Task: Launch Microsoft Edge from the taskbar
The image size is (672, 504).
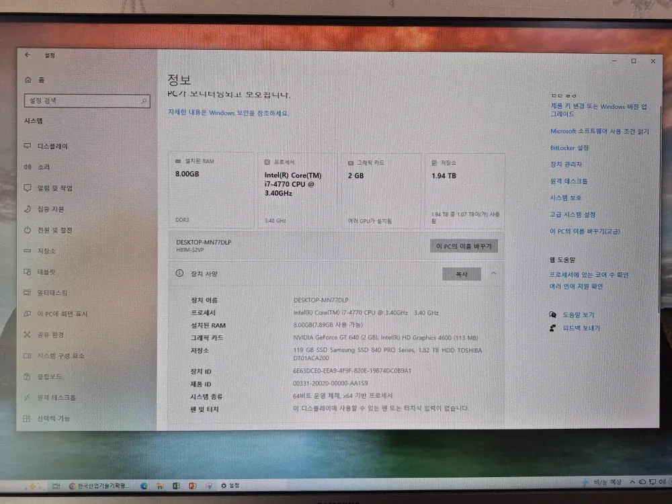Action: pyautogui.click(x=144, y=486)
